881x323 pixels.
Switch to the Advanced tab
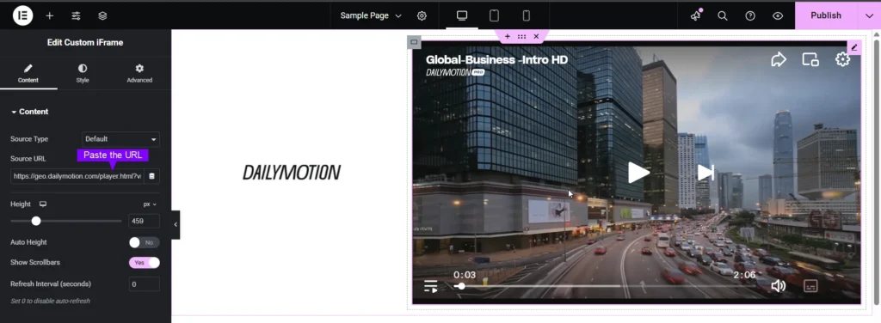coord(139,74)
